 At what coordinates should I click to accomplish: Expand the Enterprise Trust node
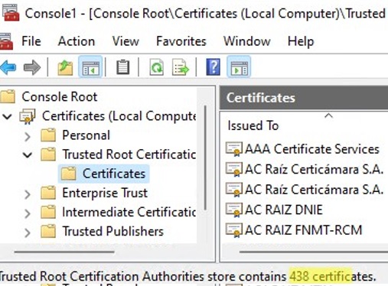28,194
